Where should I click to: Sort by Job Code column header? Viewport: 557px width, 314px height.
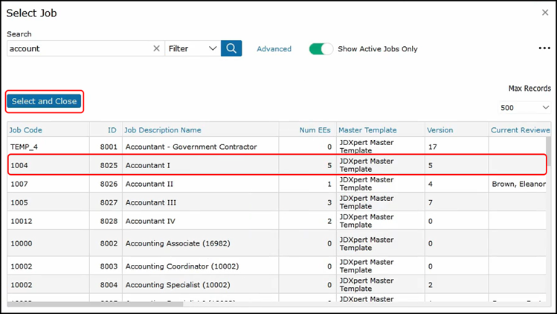(x=26, y=130)
